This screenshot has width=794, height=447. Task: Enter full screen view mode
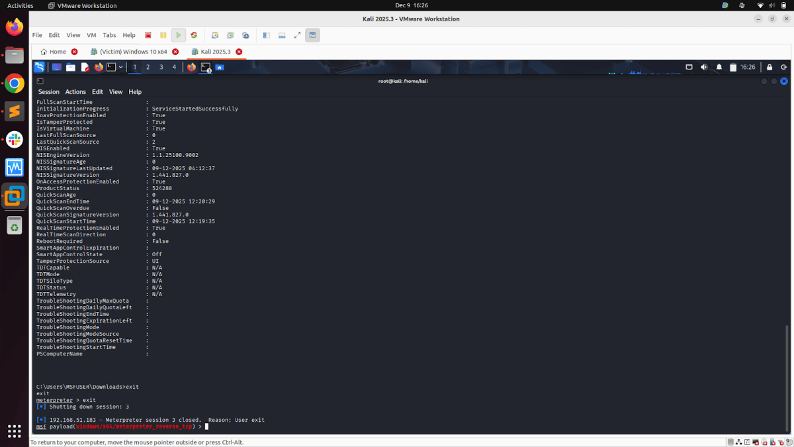point(296,35)
